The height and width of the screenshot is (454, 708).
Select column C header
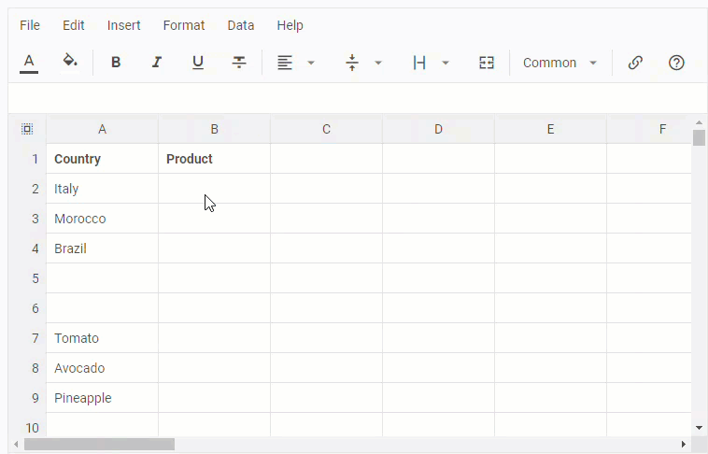click(327, 129)
